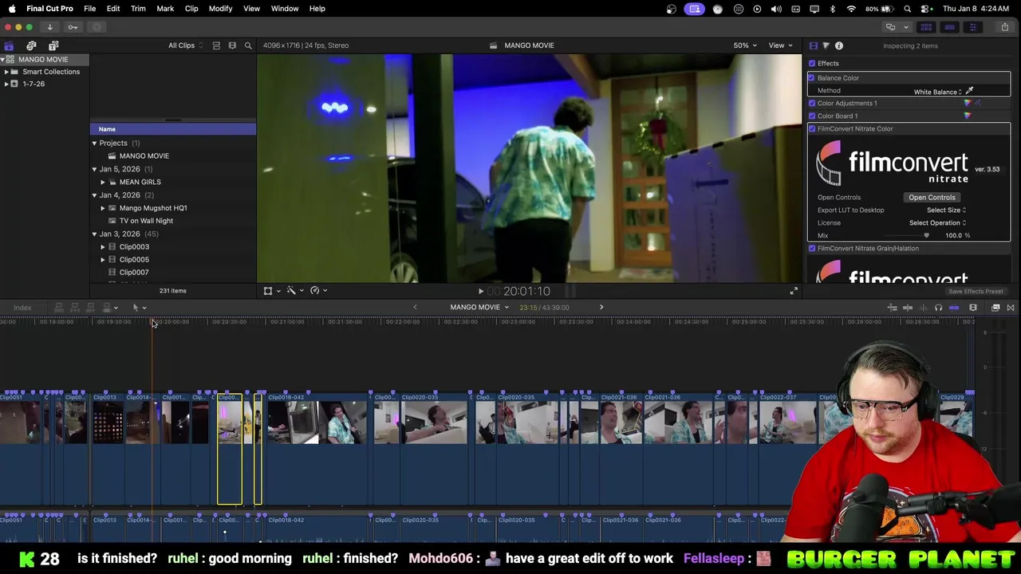Open the Mark menu
The image size is (1021, 574).
165,9
